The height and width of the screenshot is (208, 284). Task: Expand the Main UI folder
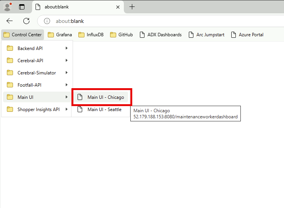click(37, 97)
